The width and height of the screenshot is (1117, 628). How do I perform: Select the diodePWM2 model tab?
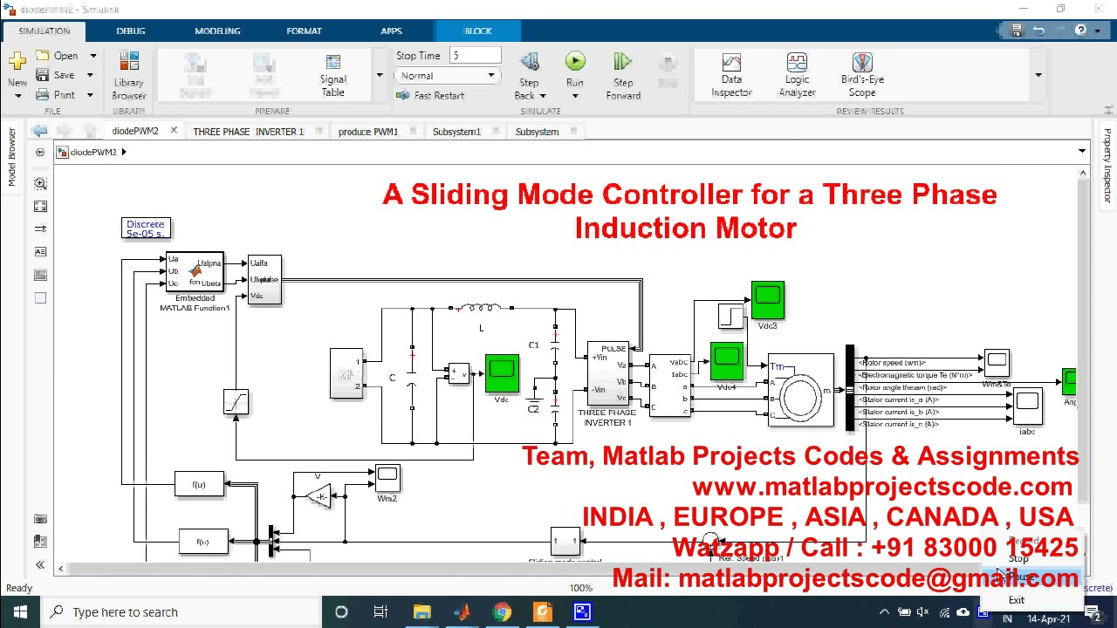[x=135, y=131]
